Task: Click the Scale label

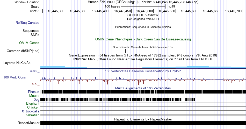Action: coord(35,6)
